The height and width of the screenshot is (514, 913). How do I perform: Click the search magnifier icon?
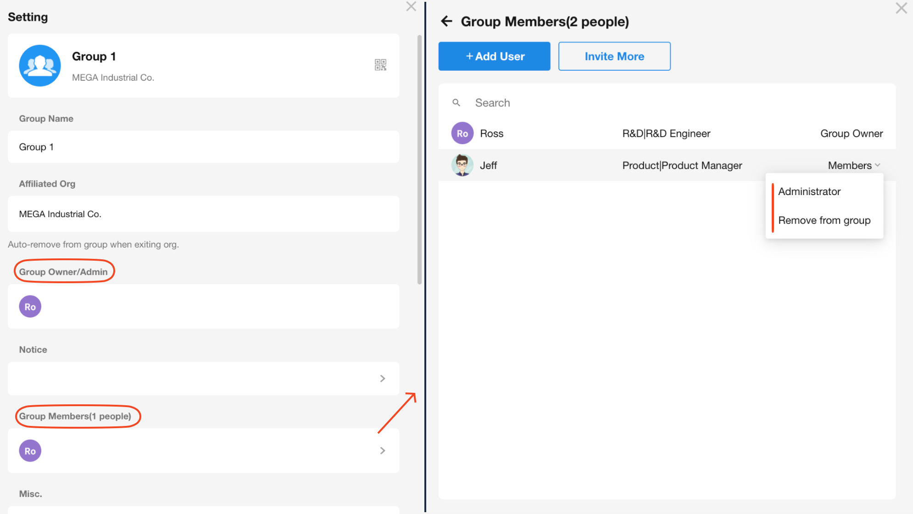456,103
